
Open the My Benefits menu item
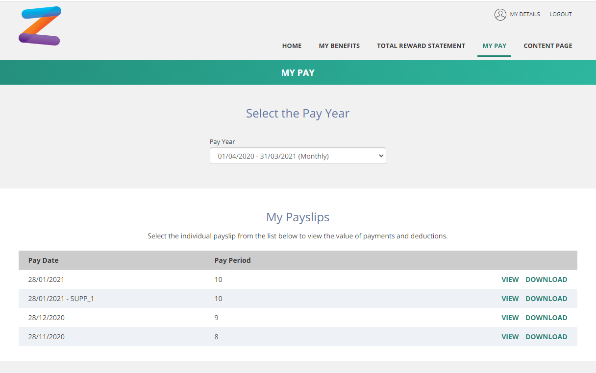tap(339, 46)
